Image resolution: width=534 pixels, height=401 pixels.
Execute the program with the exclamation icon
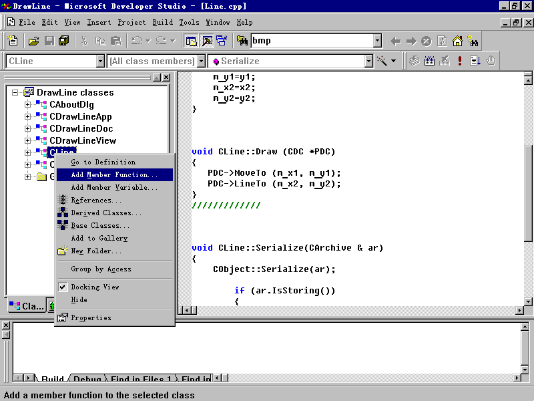460,61
